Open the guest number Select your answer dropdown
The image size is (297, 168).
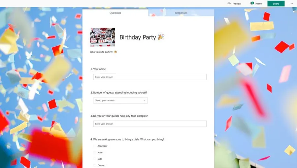120,100
